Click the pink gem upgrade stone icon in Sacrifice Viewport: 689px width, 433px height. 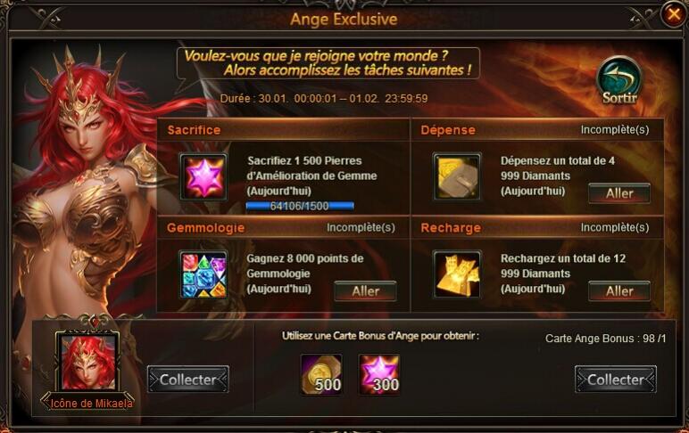(x=203, y=176)
